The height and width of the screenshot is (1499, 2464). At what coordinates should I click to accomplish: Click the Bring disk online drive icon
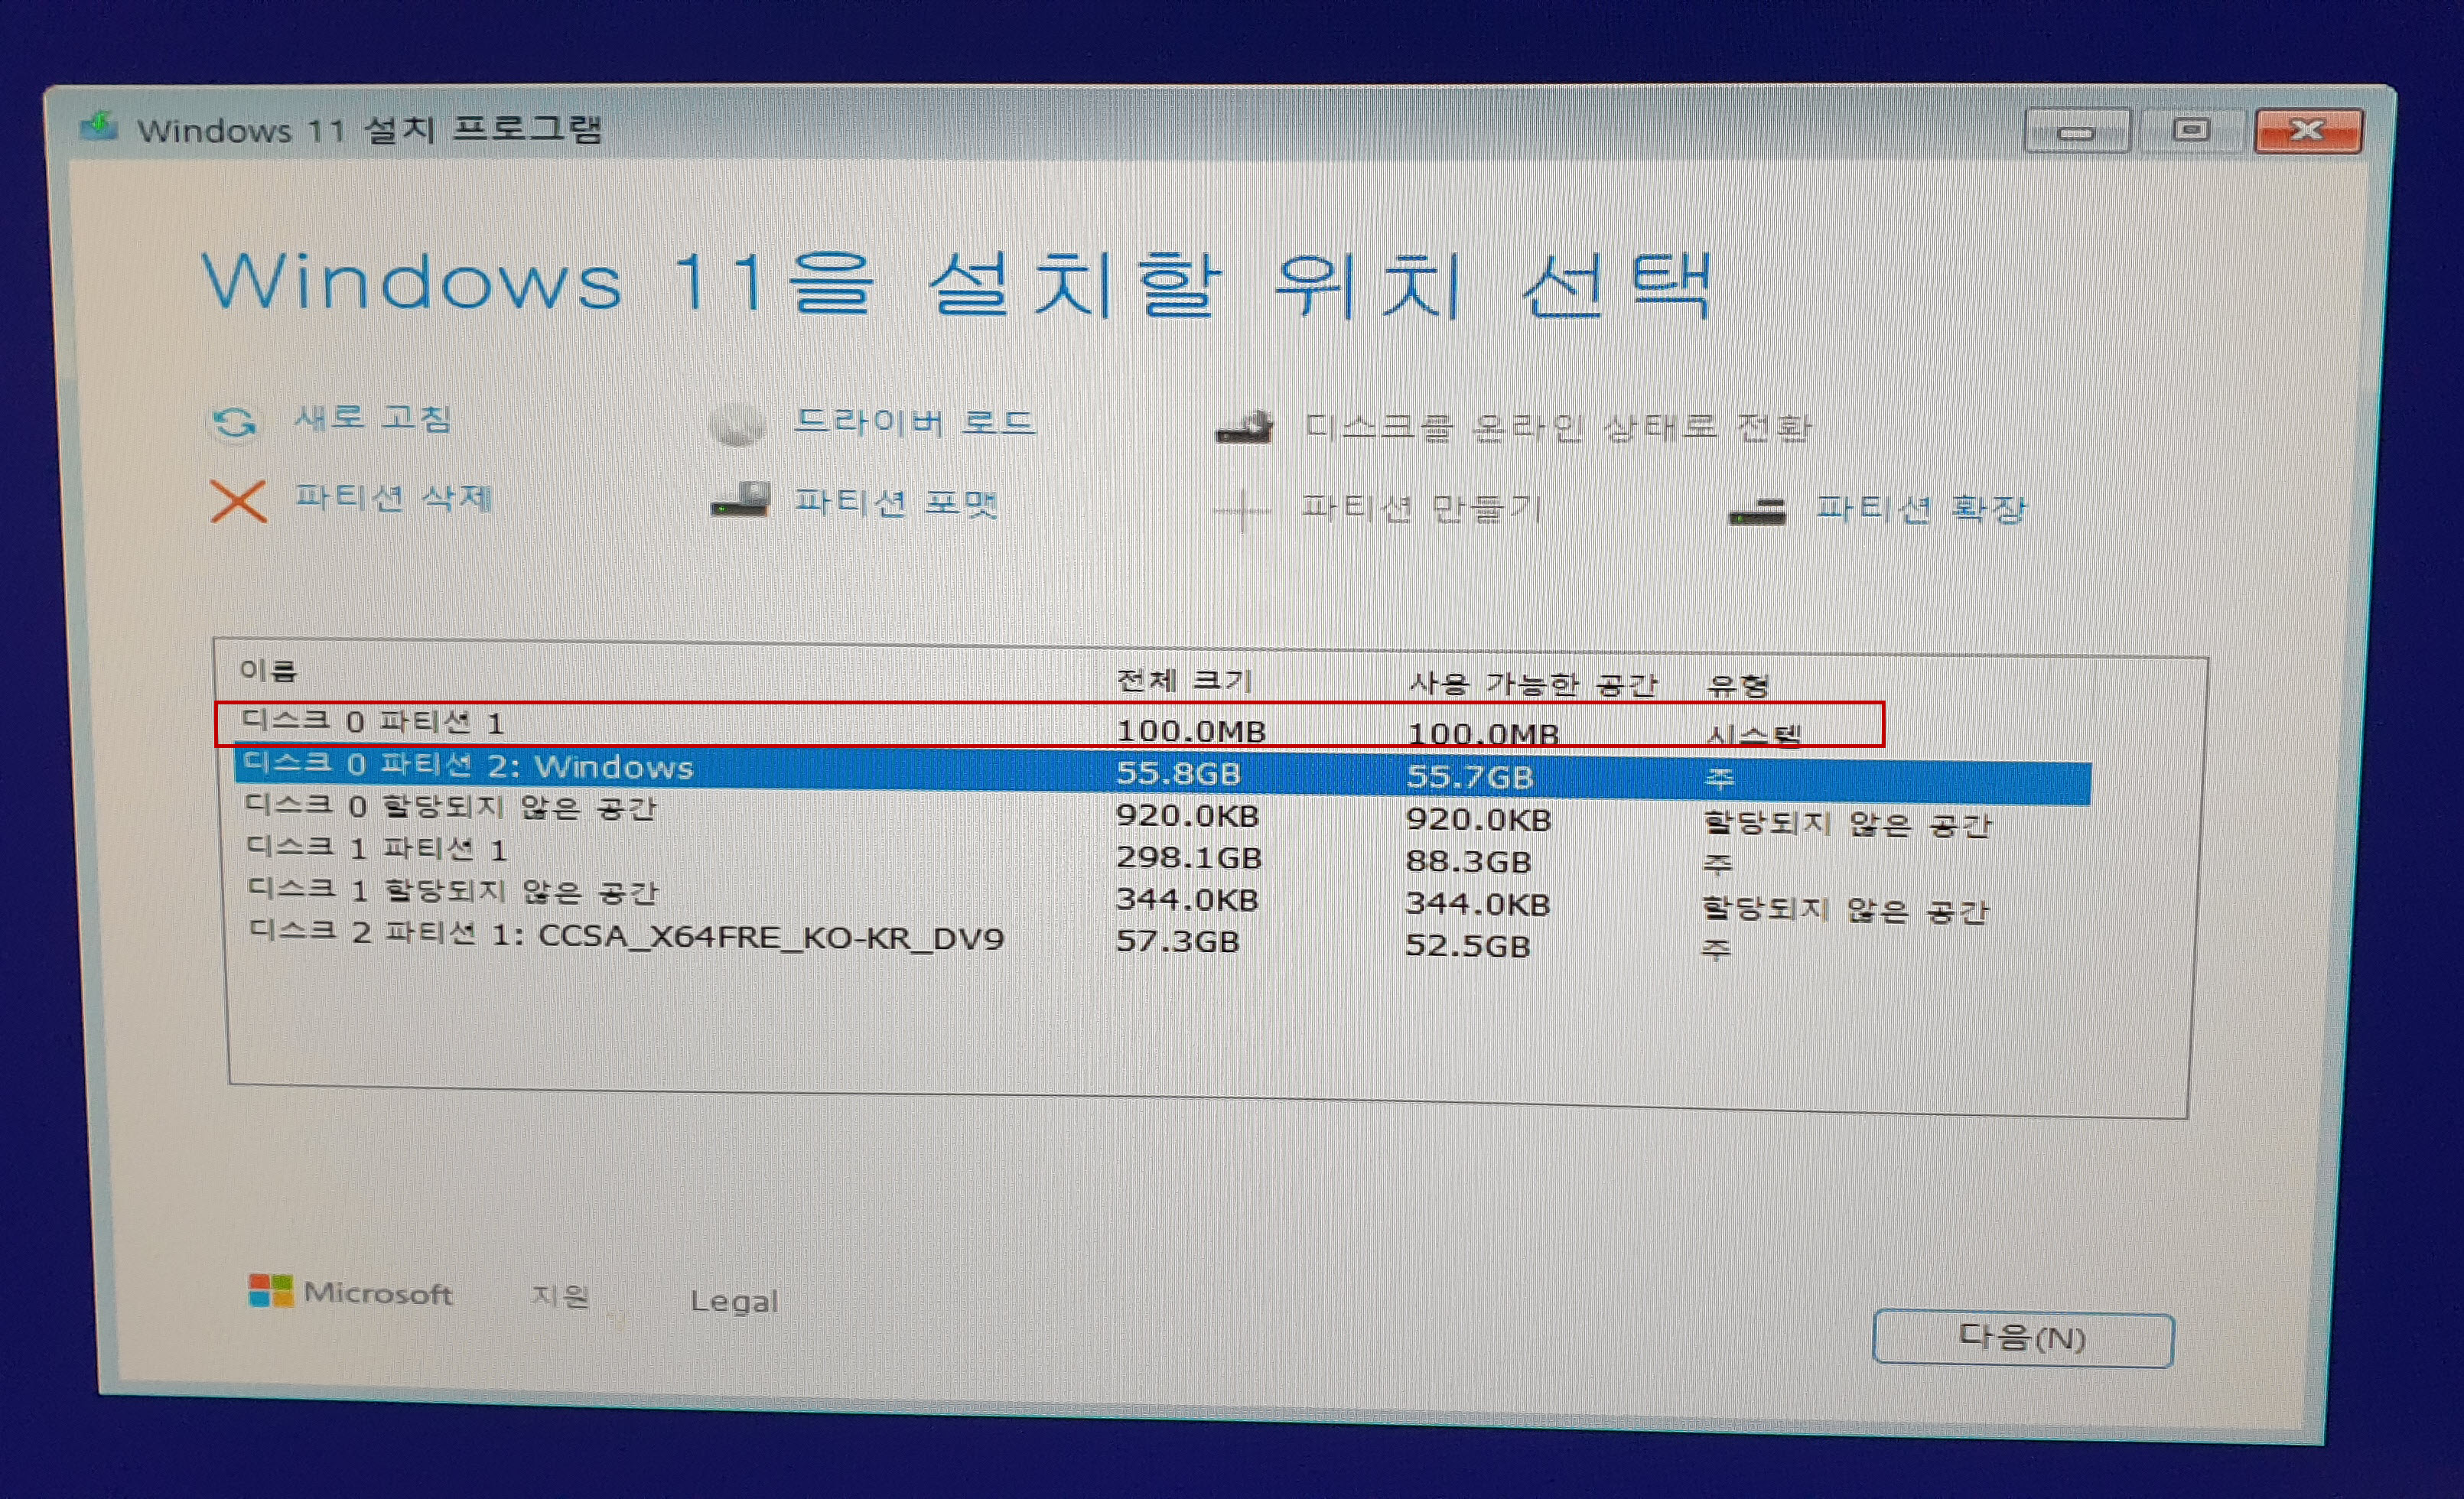(1244, 429)
